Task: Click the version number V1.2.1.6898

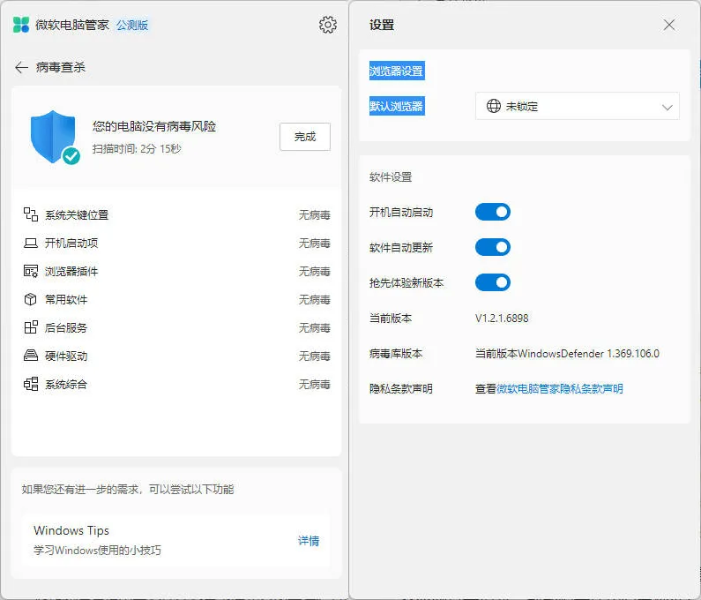Action: (502, 319)
